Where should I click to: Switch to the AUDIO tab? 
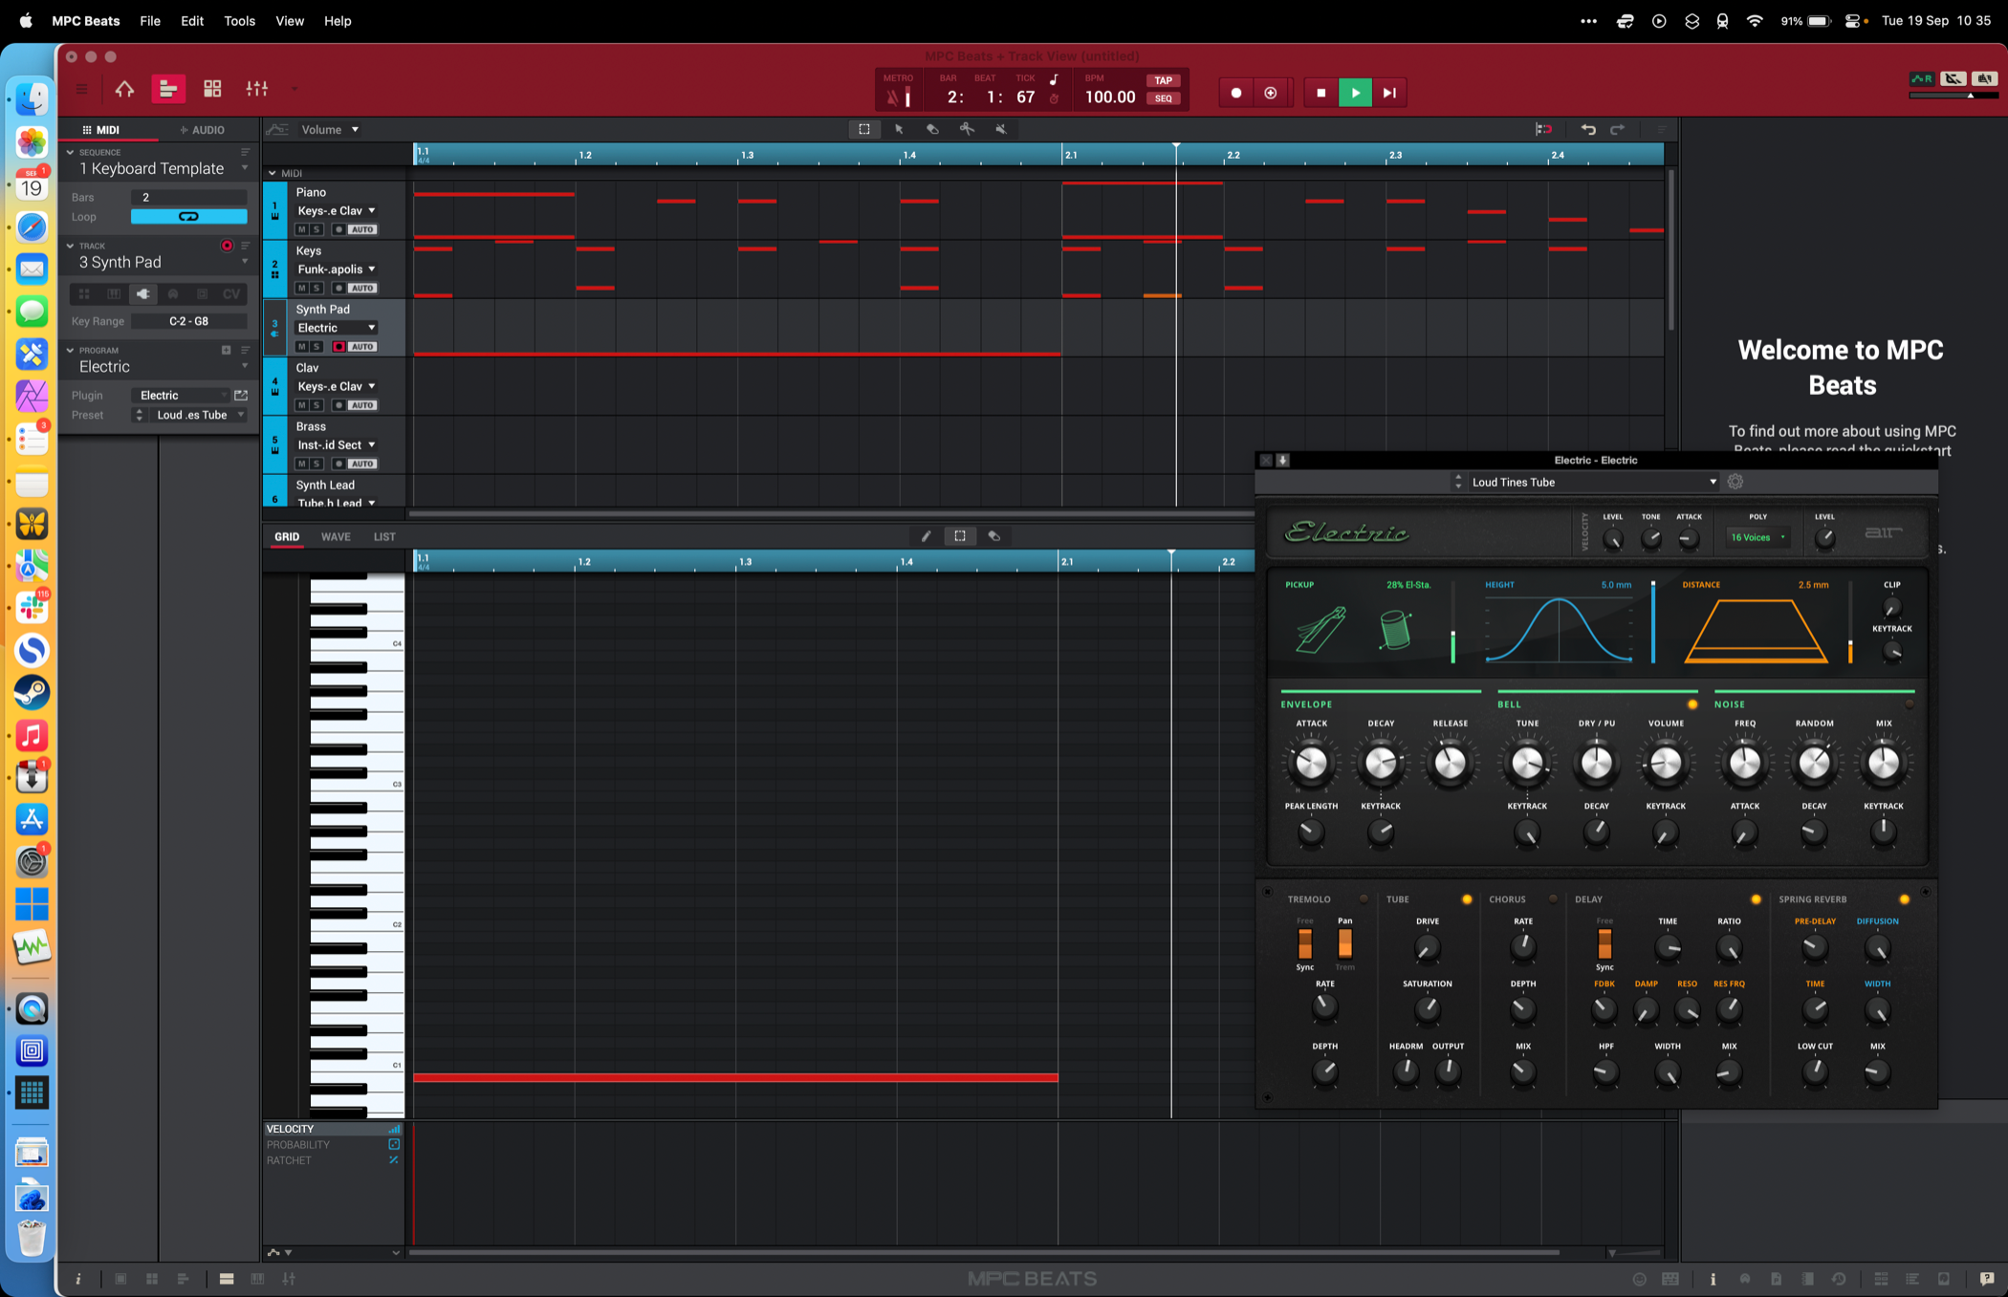click(202, 130)
